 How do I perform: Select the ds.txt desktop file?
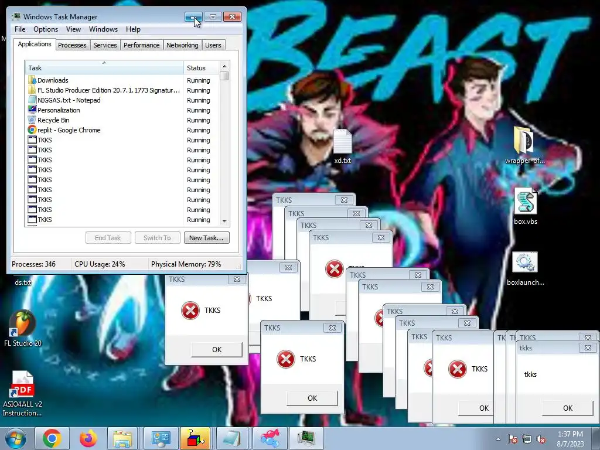[x=23, y=282]
